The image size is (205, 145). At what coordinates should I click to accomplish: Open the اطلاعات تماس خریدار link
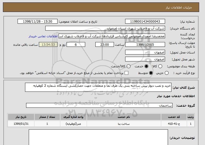pos(43,36)
